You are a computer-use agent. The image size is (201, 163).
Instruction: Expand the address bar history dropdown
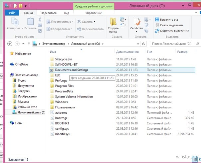(x=138, y=44)
